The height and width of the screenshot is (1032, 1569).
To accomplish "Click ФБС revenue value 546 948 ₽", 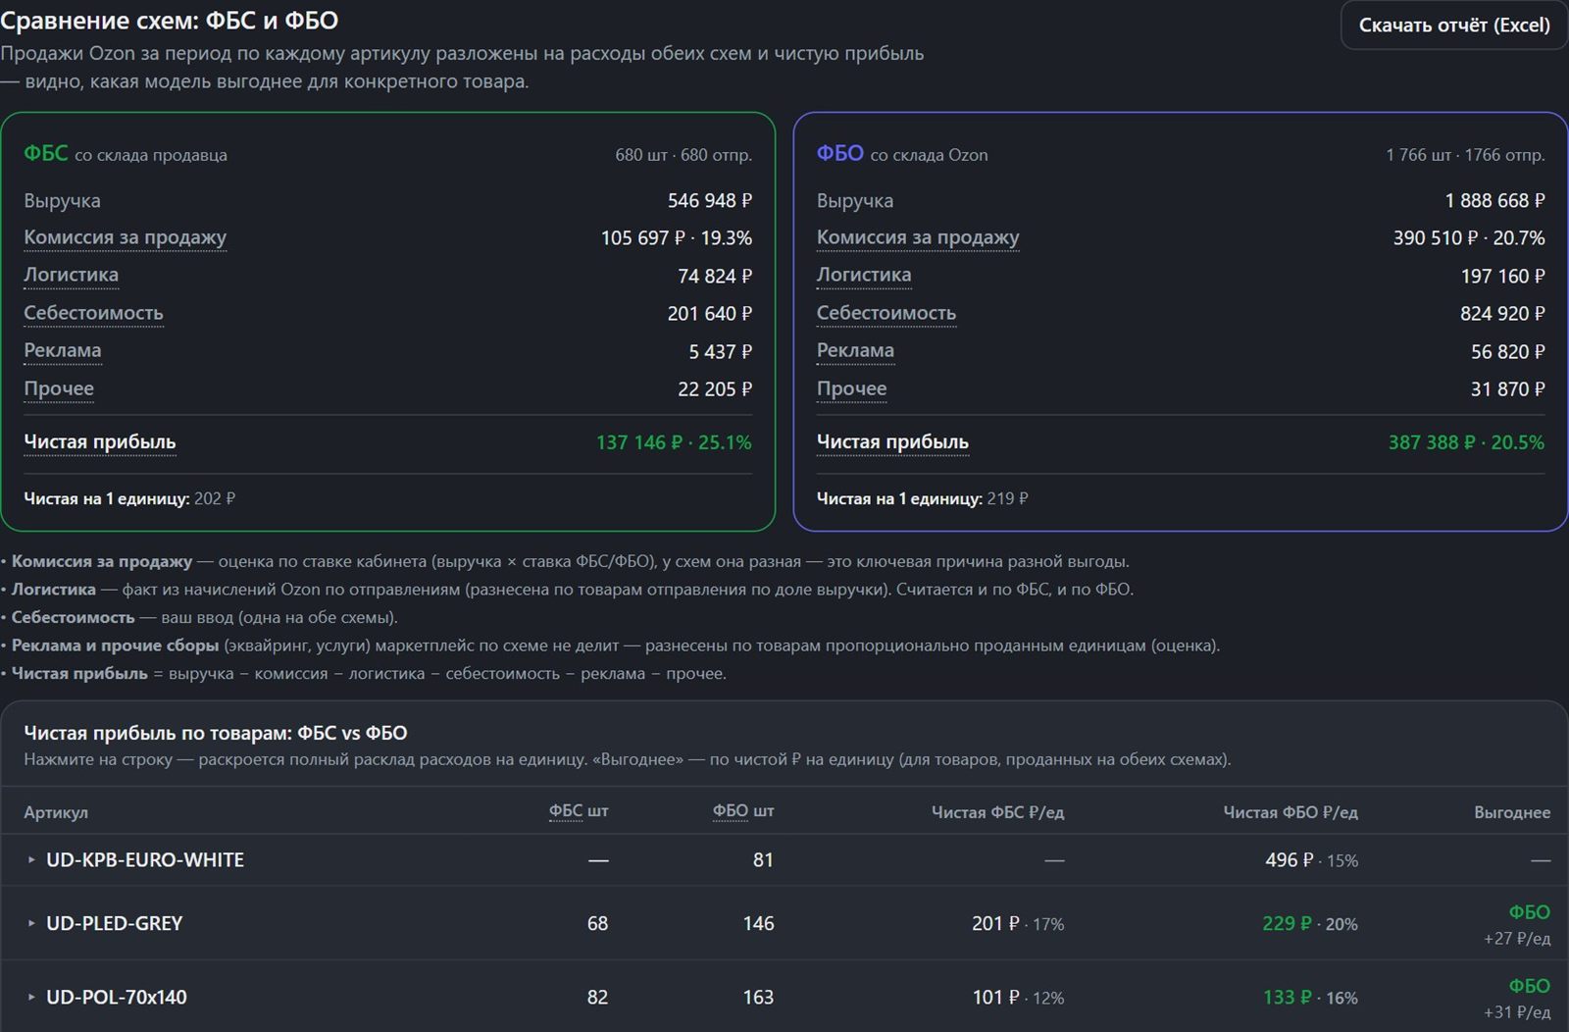I will pyautogui.click(x=710, y=201).
